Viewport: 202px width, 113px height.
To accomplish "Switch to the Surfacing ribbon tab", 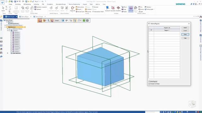I will (x=36, y=4).
